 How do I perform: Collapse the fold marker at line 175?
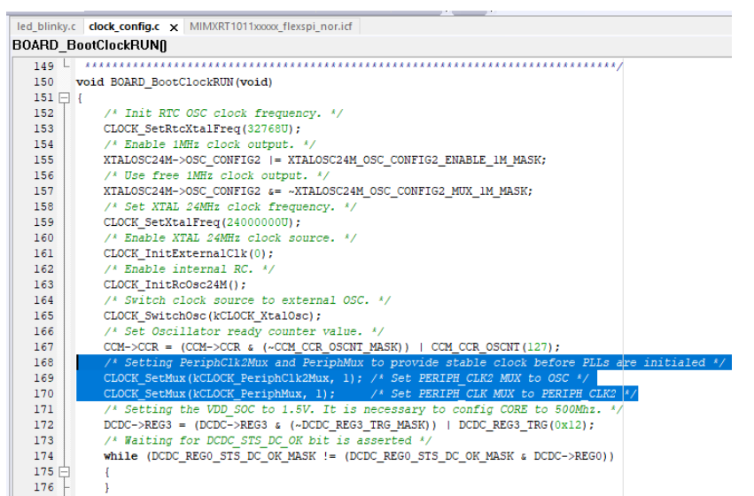[64, 472]
